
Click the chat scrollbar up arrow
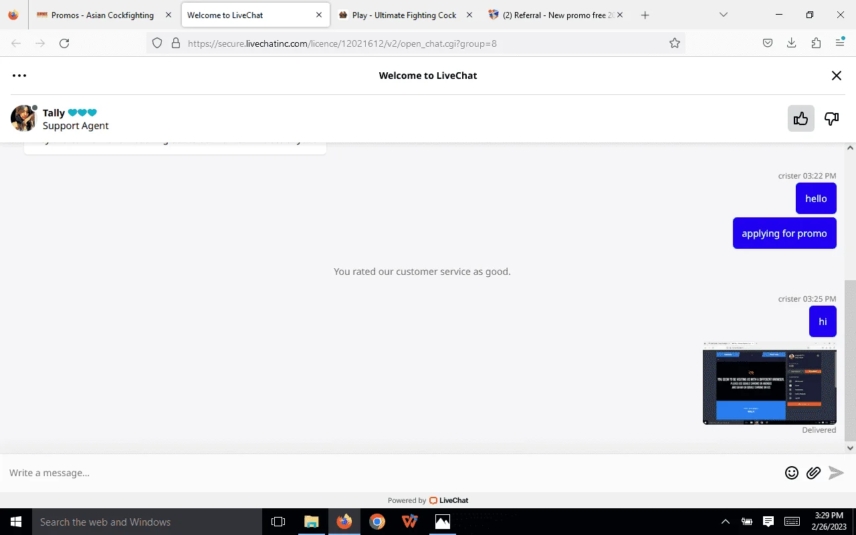pos(850,148)
